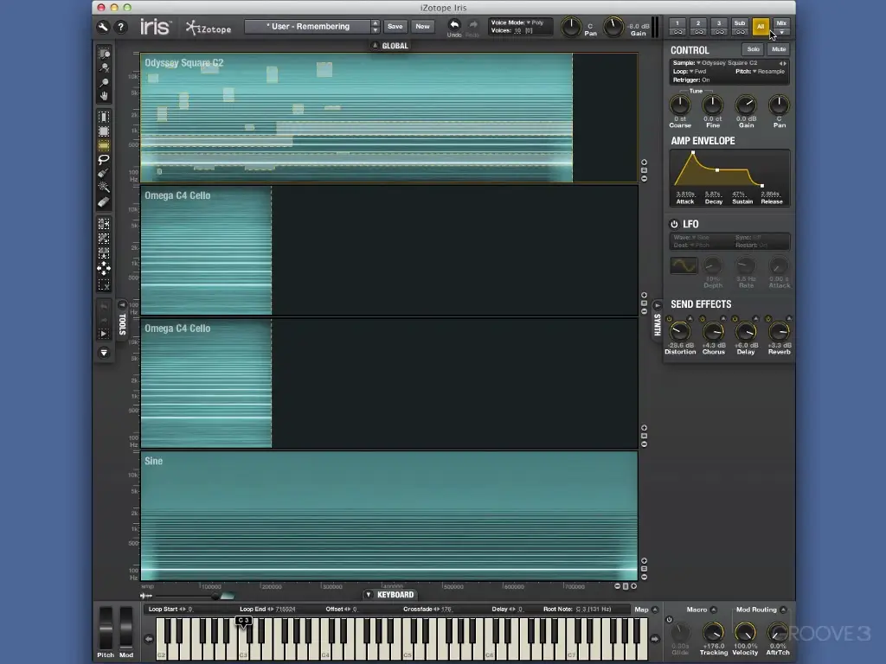Solo the current sample layer
Viewport: 886px width, 664px height.
(x=753, y=49)
